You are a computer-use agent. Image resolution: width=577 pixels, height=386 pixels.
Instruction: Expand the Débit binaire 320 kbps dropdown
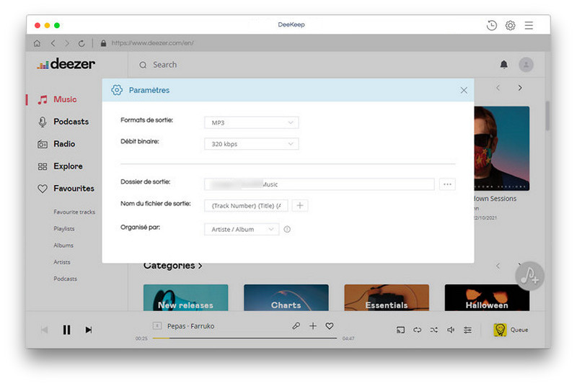coord(251,144)
